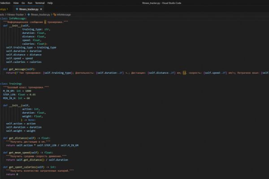Viewport: 269px width, 179px height.
Task: Click 'class InfoMessage:' line
Action: point(13,18)
